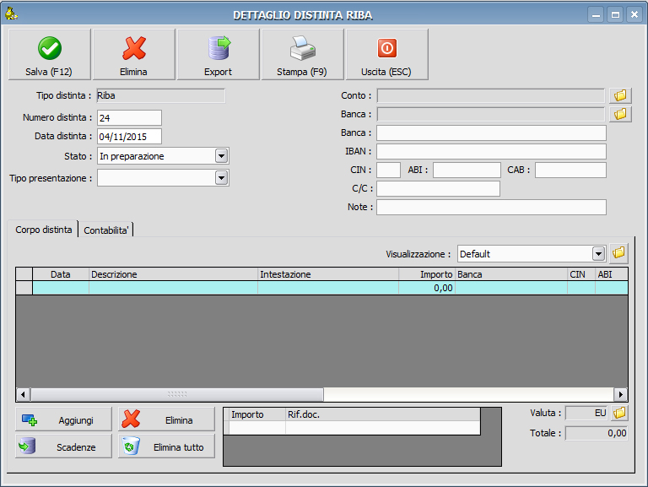Expand the Stato dropdown
The image size is (648, 487).
[222, 156]
